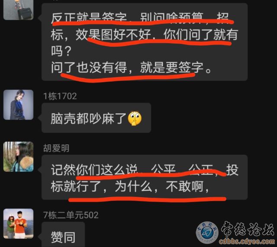
Task: Tap the luggage avatar at top
Action: 18,10
